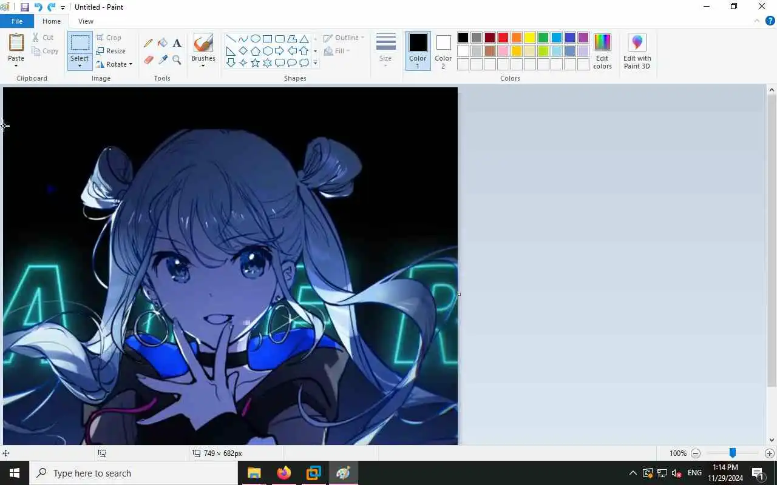777x485 pixels.
Task: Collapse the ribbon with the chevron
Action: pos(757,21)
